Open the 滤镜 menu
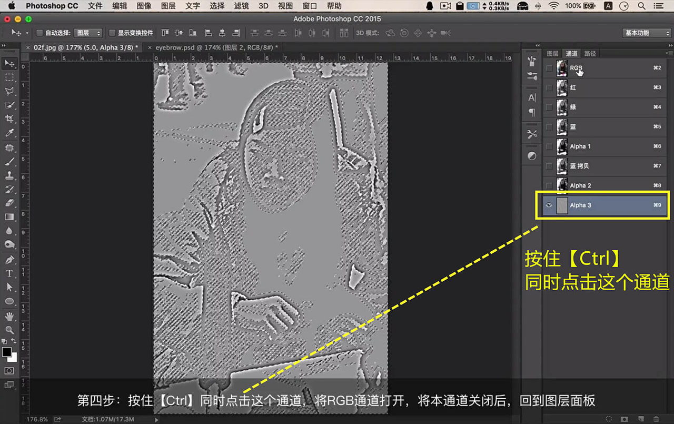The width and height of the screenshot is (674, 424). (241, 6)
